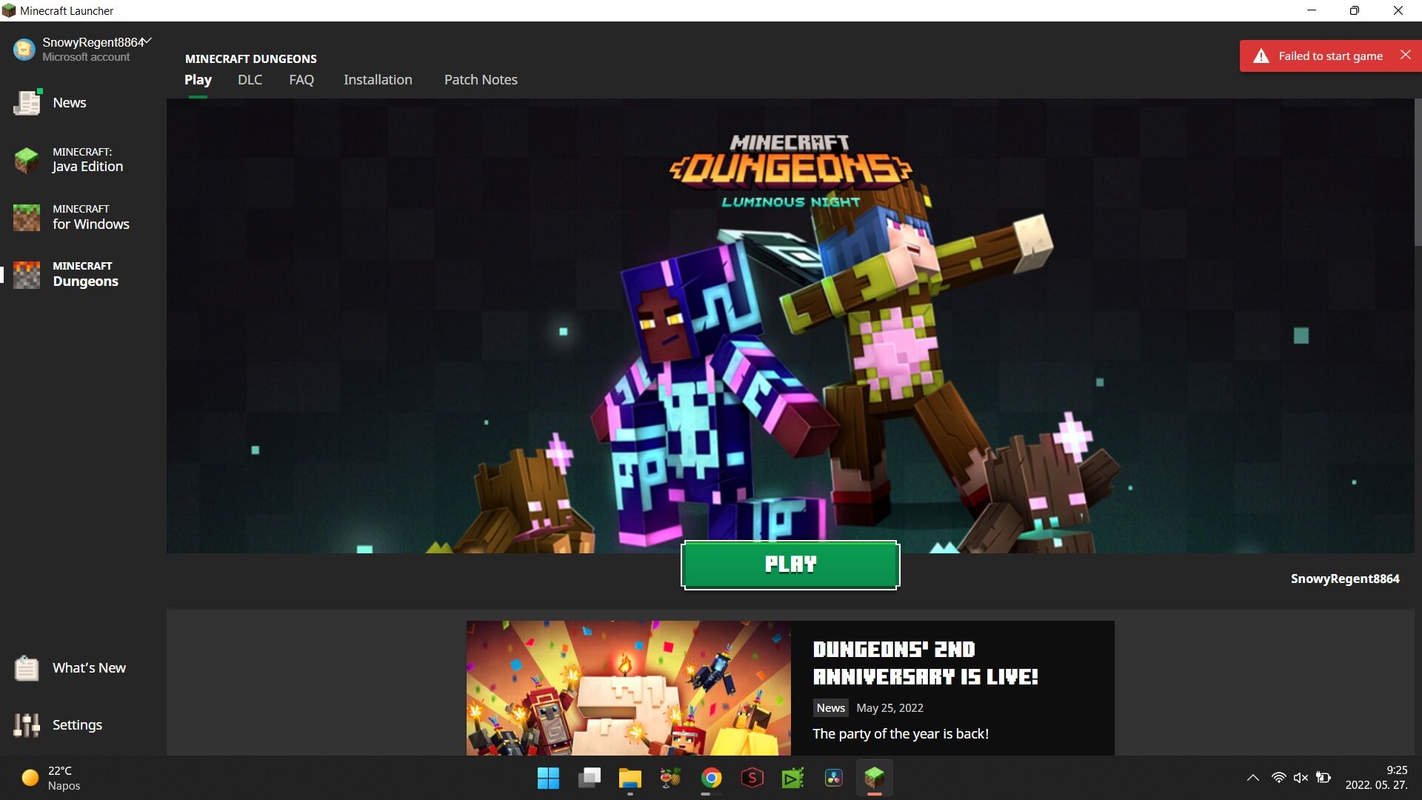Open Settings sliders icon
The height and width of the screenshot is (800, 1422).
tap(27, 725)
